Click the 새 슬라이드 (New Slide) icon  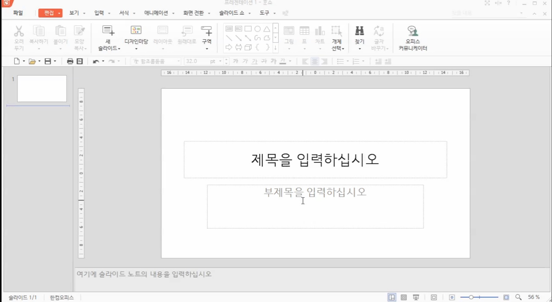pos(108,31)
